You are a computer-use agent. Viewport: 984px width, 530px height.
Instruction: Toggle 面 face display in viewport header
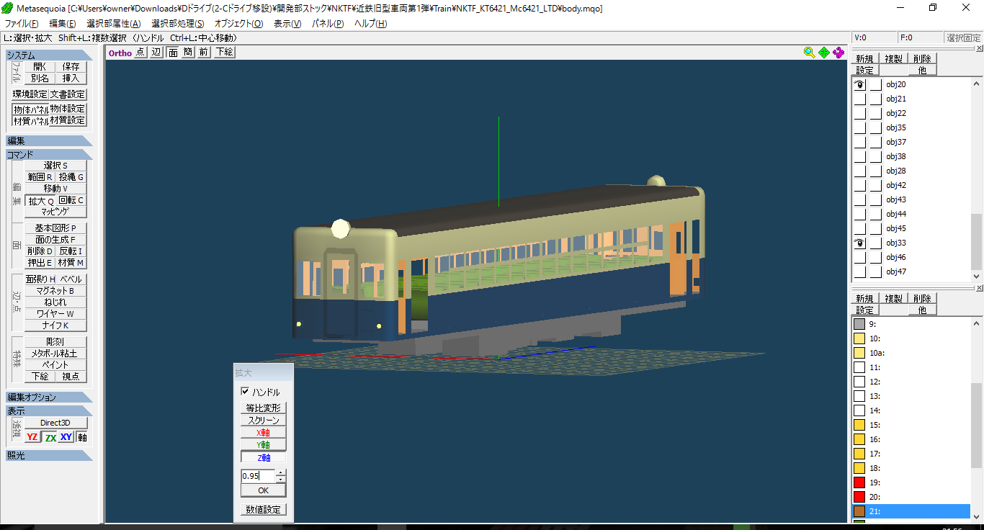[173, 52]
